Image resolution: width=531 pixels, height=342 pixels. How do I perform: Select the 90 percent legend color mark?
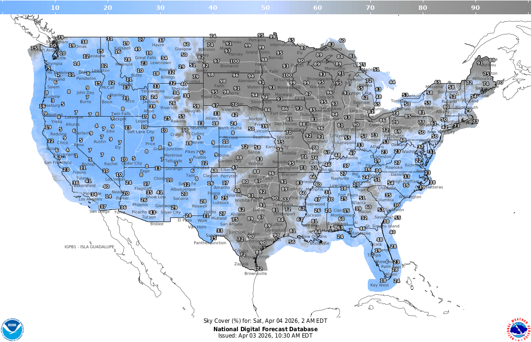click(475, 7)
